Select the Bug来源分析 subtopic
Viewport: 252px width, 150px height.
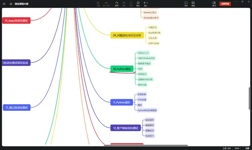154,33
